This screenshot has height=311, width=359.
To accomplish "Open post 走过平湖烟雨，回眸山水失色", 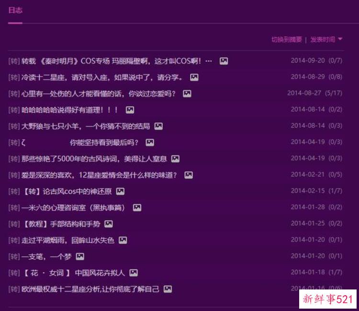I will click(x=67, y=240).
